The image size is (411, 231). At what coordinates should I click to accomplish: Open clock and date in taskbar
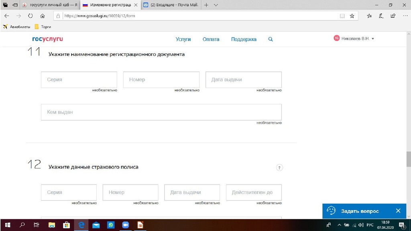(385, 225)
